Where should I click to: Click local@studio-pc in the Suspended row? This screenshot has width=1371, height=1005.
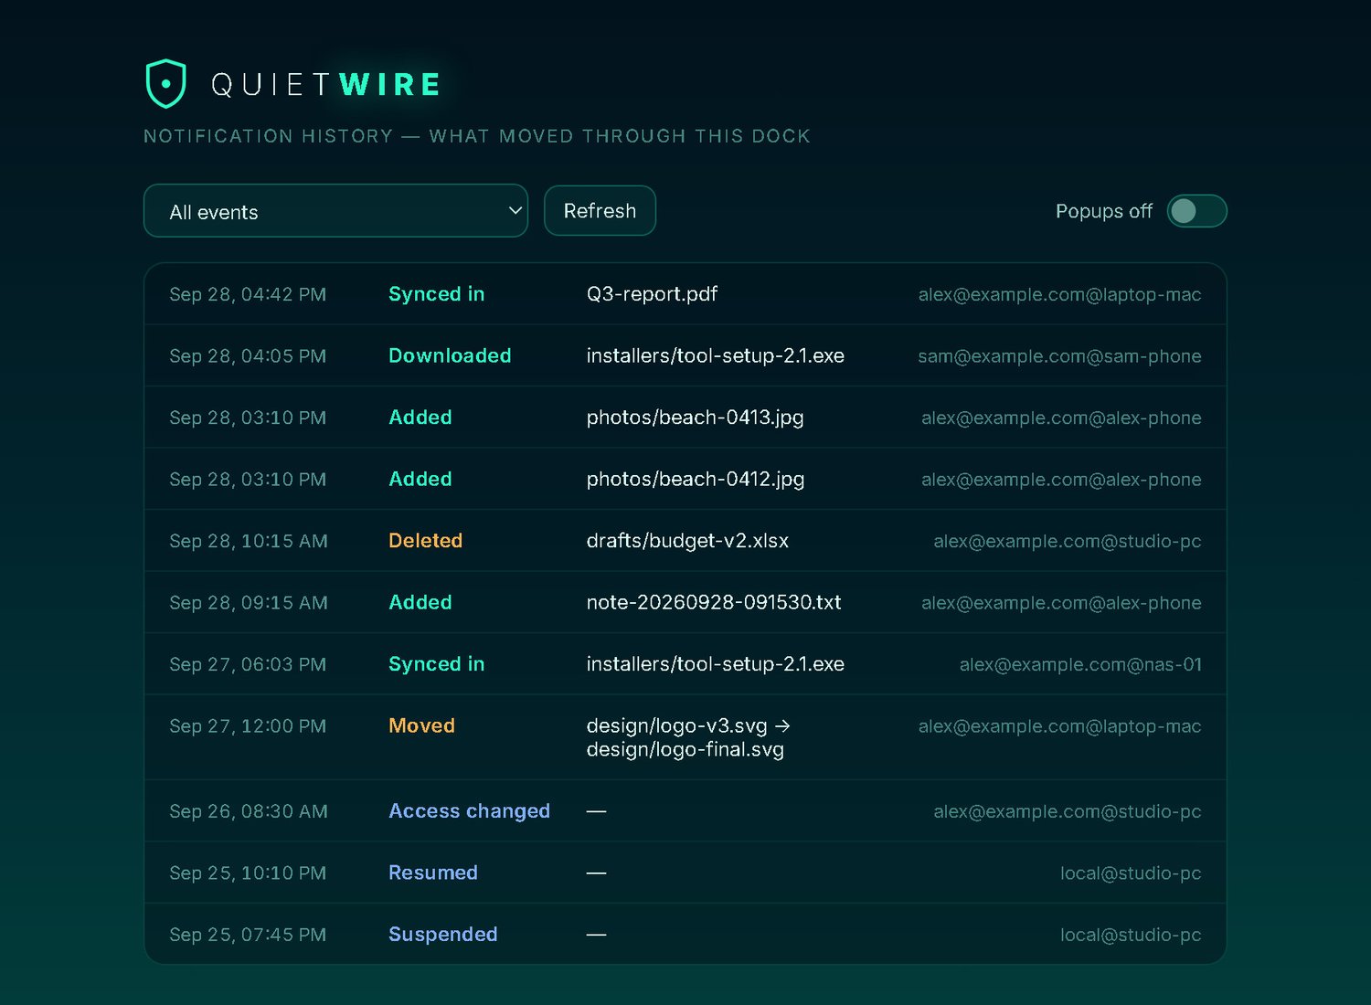click(1131, 935)
